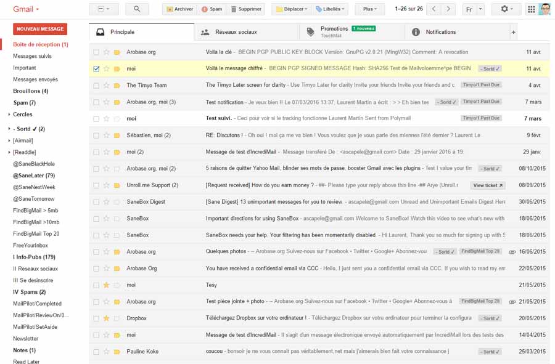Go to next page of messages
This screenshot has width=555, height=364.
click(448, 9)
